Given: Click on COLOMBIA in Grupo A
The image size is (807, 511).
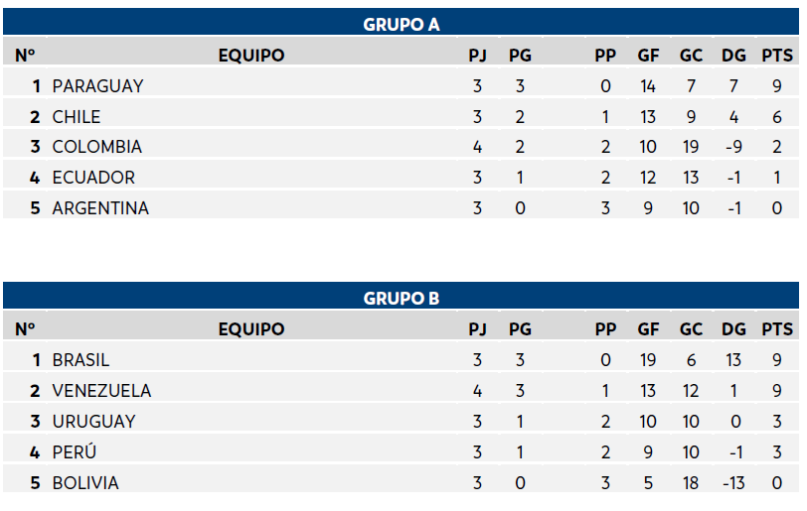Looking at the screenshot, I should [96, 147].
